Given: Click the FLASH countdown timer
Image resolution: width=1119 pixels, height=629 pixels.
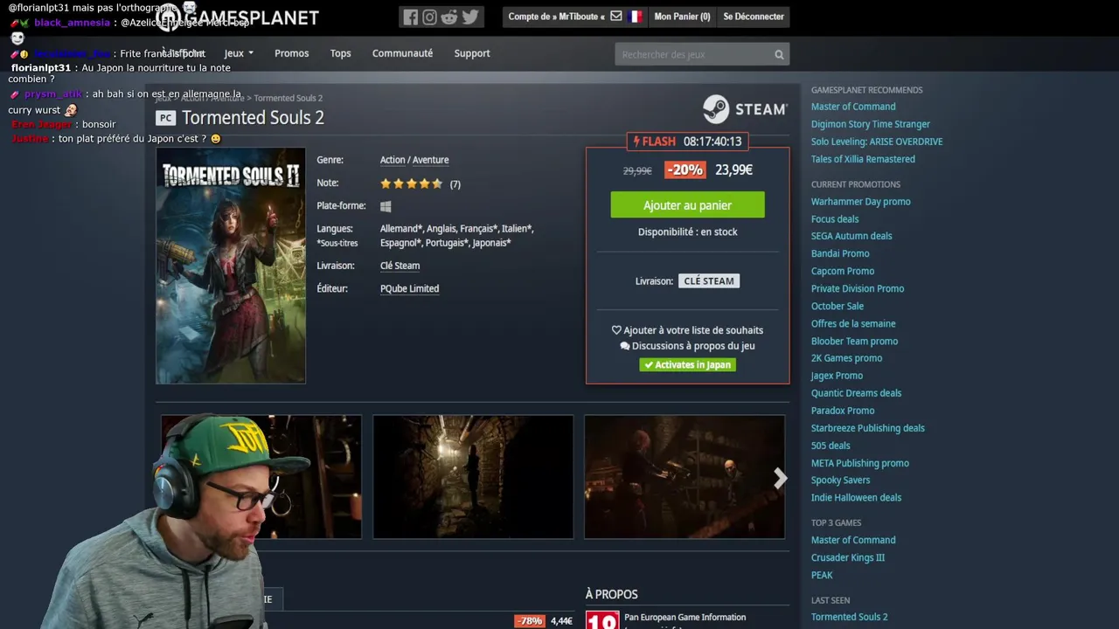Looking at the screenshot, I should [x=687, y=142].
